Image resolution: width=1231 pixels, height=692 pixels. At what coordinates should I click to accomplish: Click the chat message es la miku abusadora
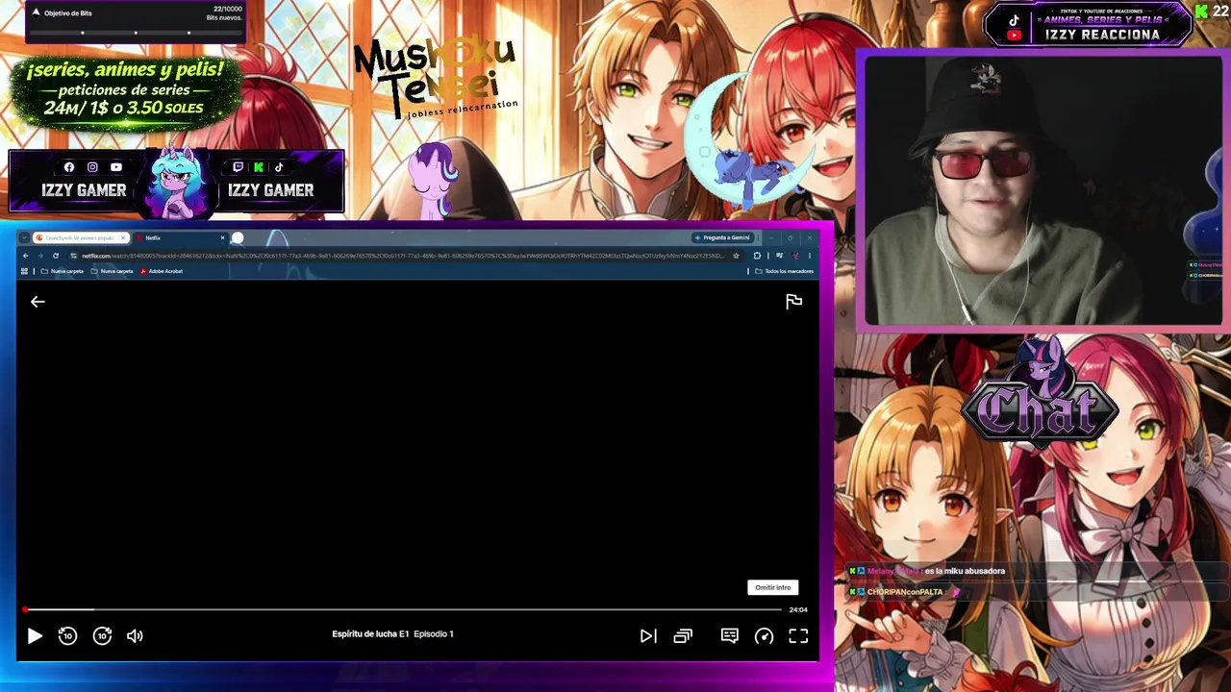click(965, 571)
